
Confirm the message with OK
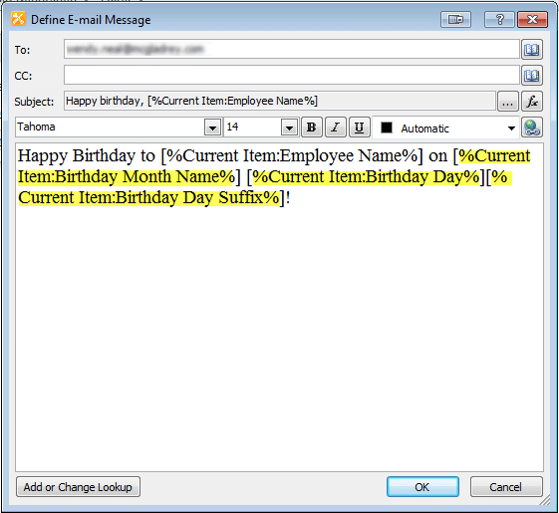click(422, 487)
